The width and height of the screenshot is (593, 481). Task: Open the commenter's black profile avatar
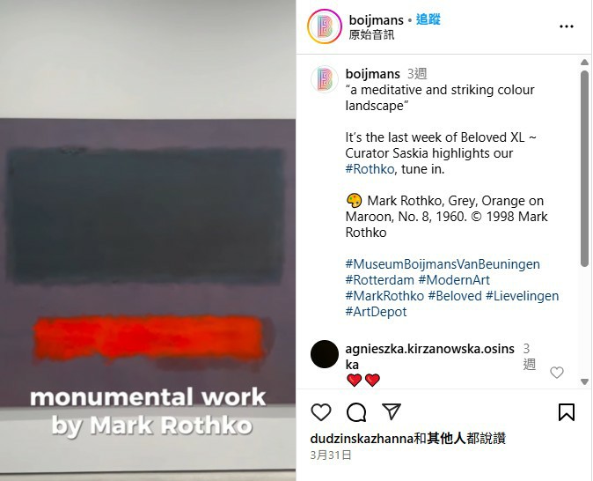point(325,354)
